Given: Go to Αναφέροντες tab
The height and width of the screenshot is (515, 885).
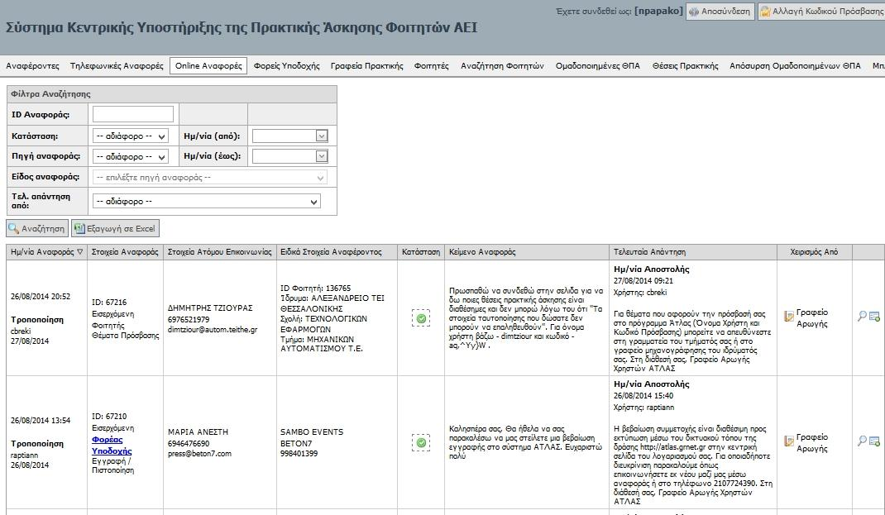Looking at the screenshot, I should [32, 66].
